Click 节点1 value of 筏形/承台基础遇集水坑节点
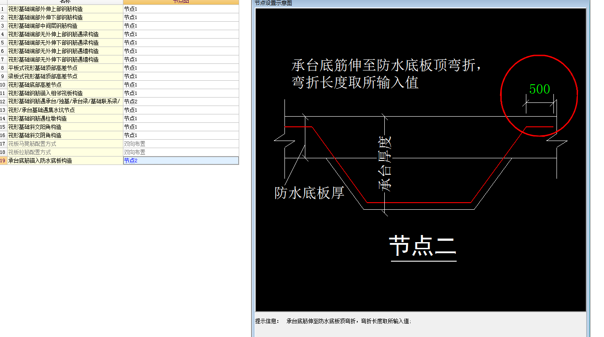 [x=181, y=110]
